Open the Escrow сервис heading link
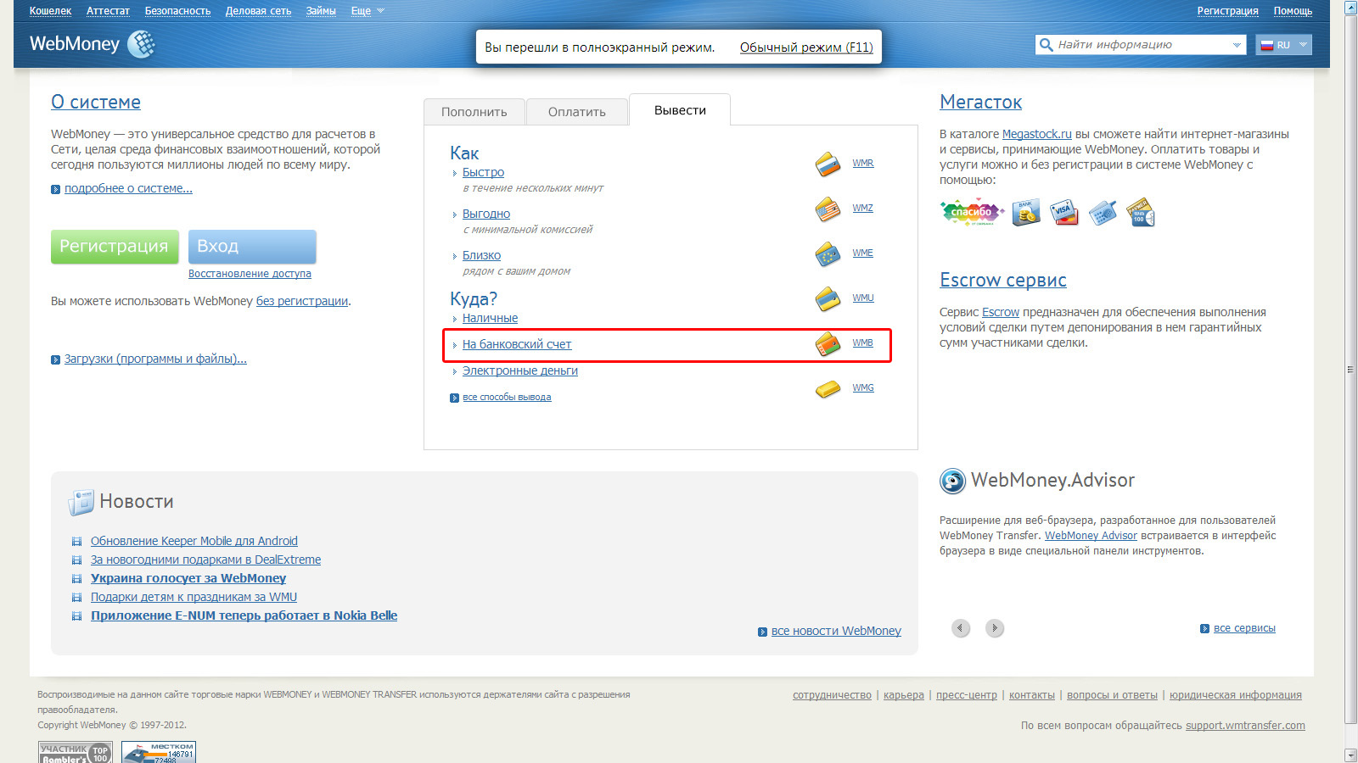 click(x=1003, y=281)
